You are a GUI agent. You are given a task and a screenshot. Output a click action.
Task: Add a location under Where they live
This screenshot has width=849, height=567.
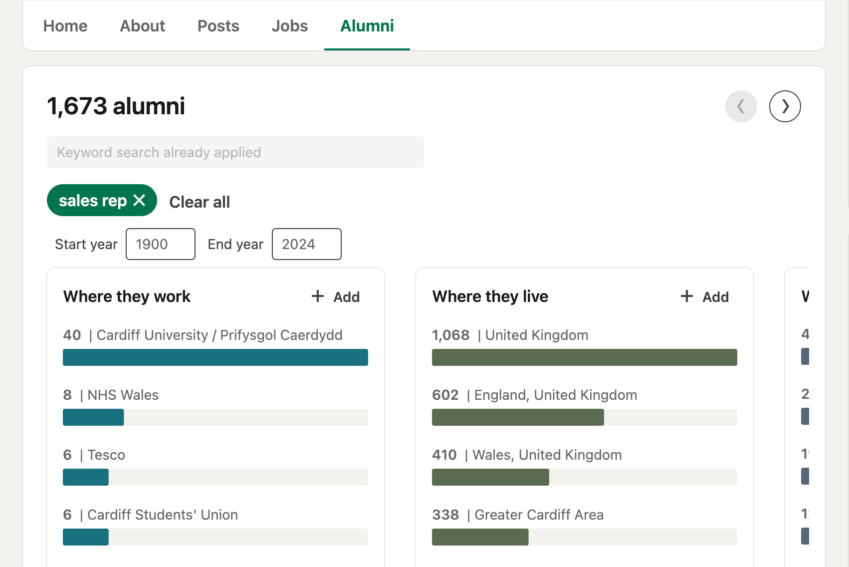click(705, 297)
